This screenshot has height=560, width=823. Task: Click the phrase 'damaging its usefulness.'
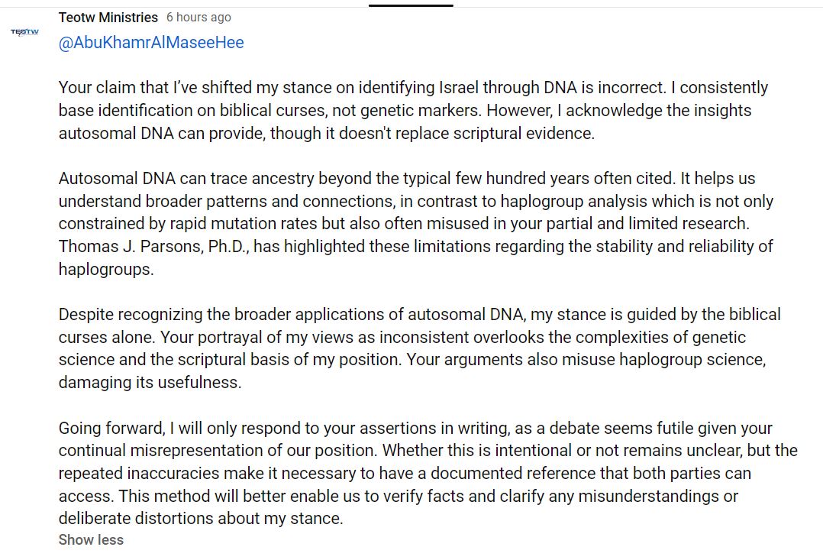pyautogui.click(x=150, y=383)
